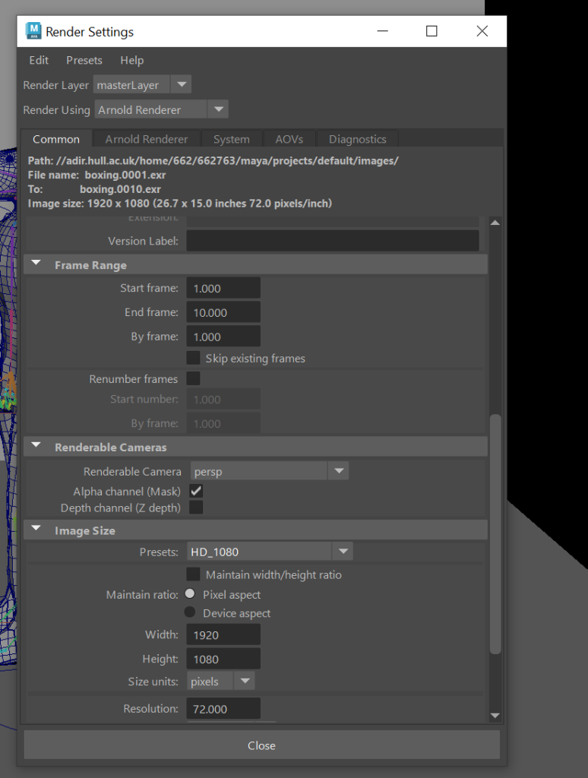The width and height of the screenshot is (588, 778).
Task: Click the Start frame field
Action: coord(223,288)
